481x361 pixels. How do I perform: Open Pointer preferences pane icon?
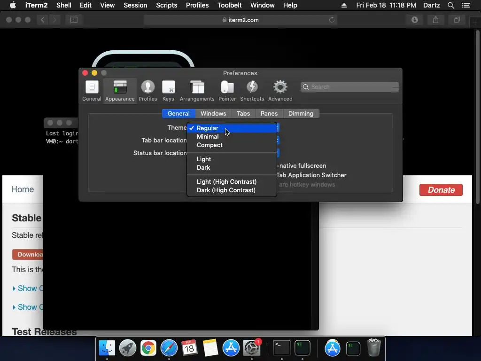click(x=227, y=91)
